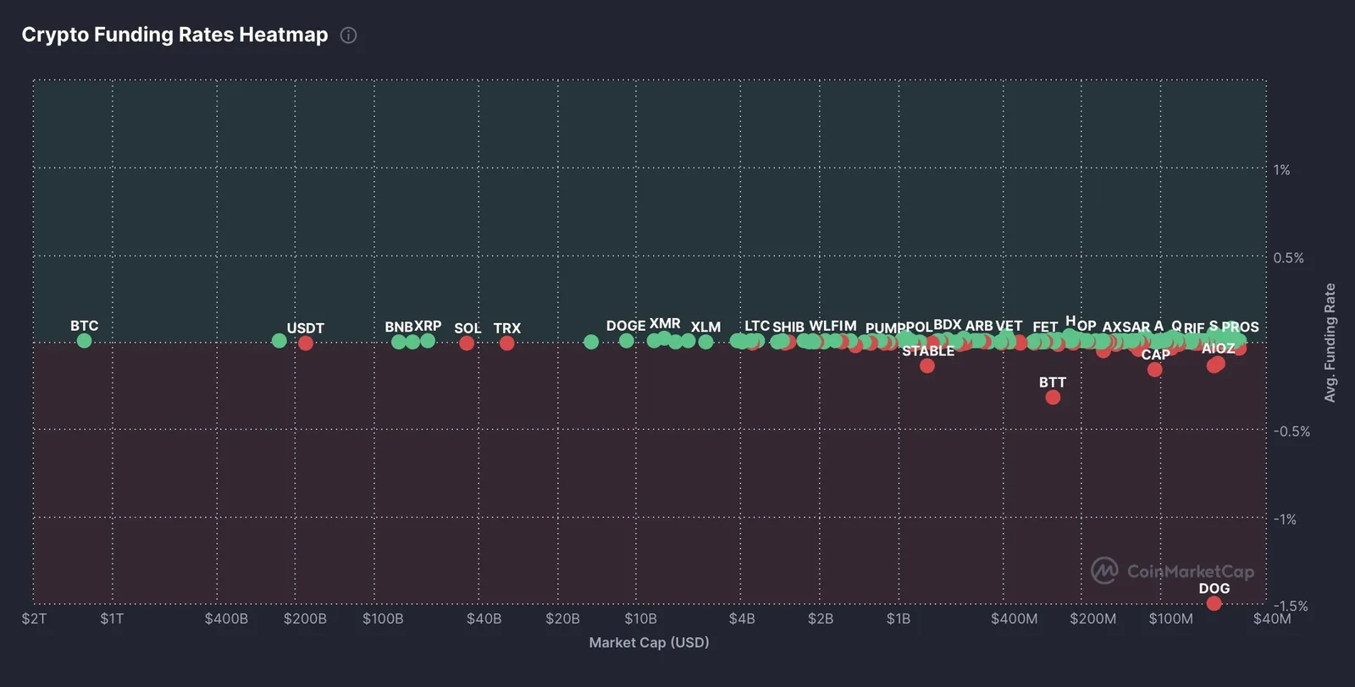Open the info icon beside the heatmap title

[x=348, y=36]
